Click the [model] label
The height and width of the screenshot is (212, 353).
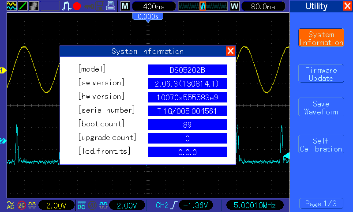coord(92,69)
